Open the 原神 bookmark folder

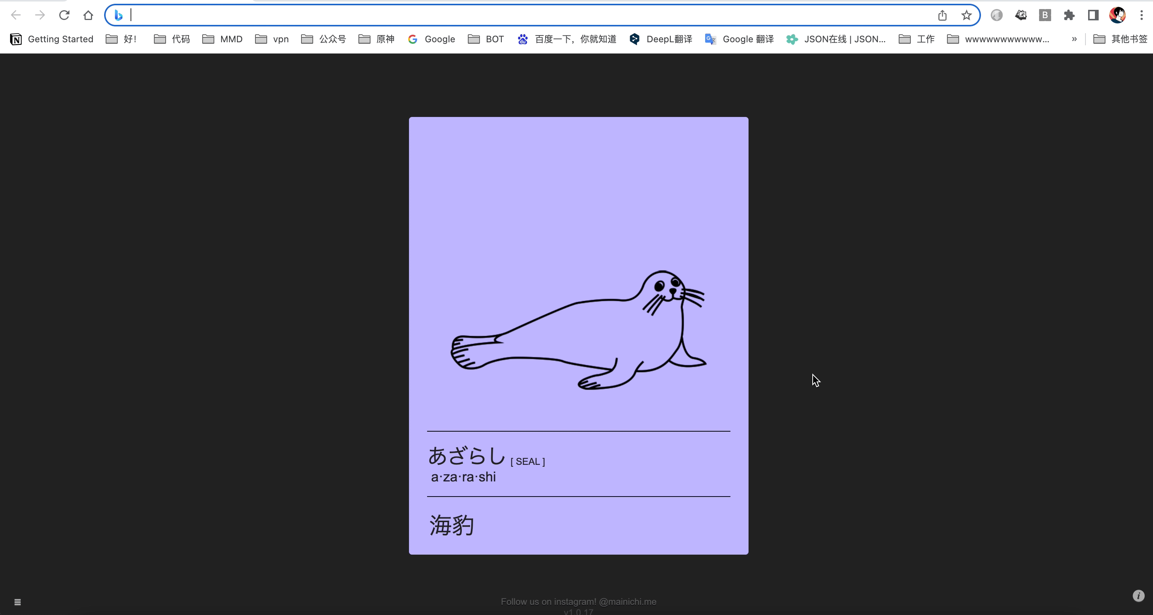377,39
